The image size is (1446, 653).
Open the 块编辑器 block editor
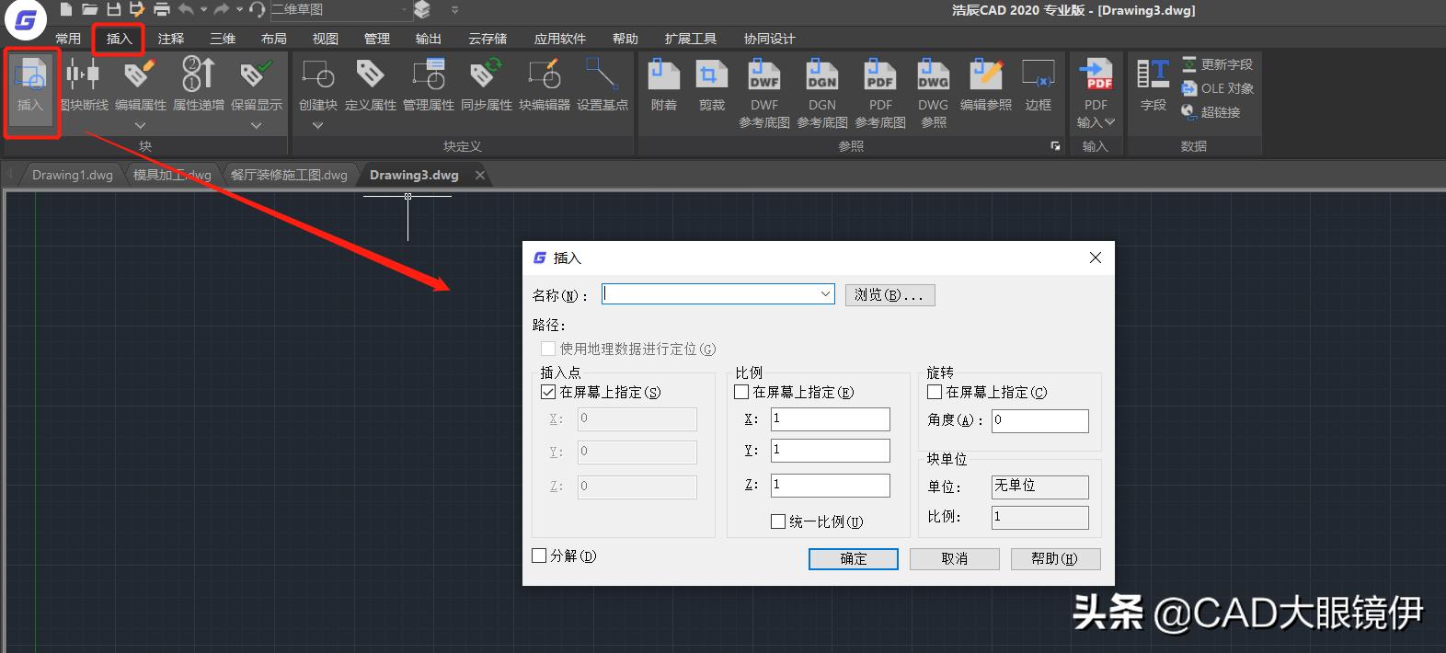point(545,85)
